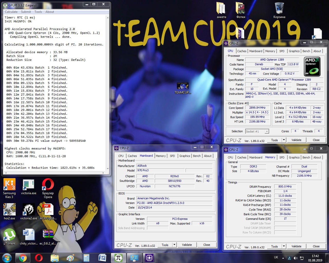Click Validate in Memory CPU-Z window
Image resolution: width=329 pixels, height=263 pixels.
[x=296, y=246]
